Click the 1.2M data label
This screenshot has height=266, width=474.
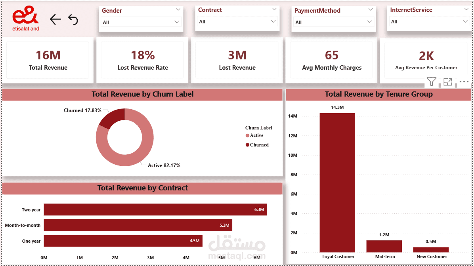click(384, 235)
